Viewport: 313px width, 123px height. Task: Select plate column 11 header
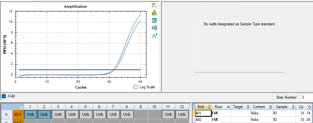coord(168,107)
